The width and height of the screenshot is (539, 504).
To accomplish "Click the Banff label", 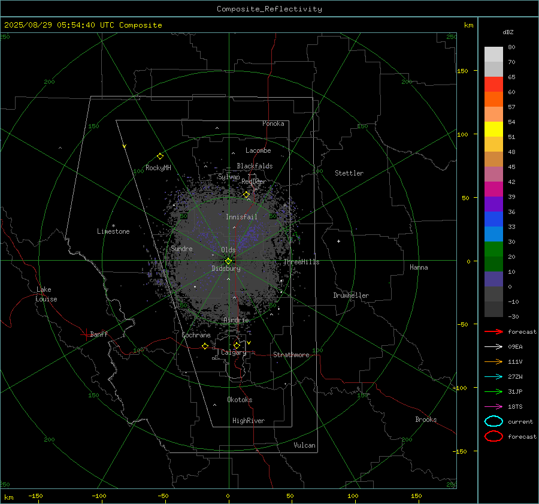I will coord(99,334).
